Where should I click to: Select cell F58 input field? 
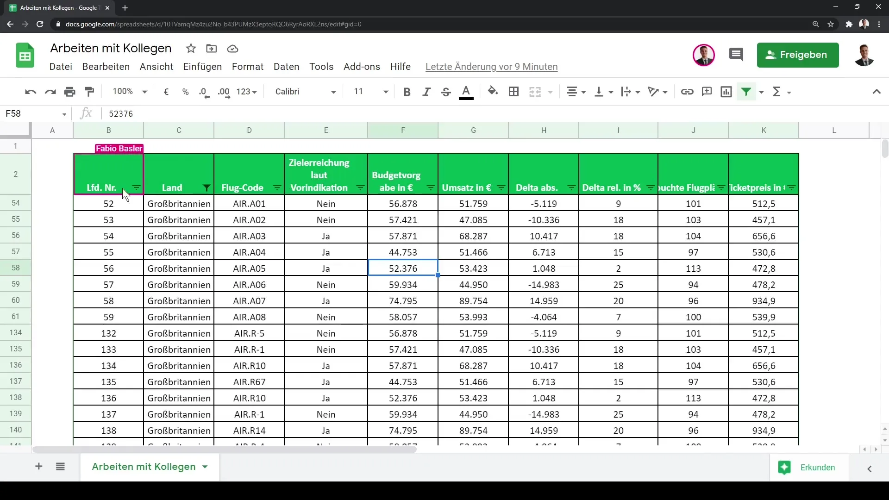tap(403, 269)
